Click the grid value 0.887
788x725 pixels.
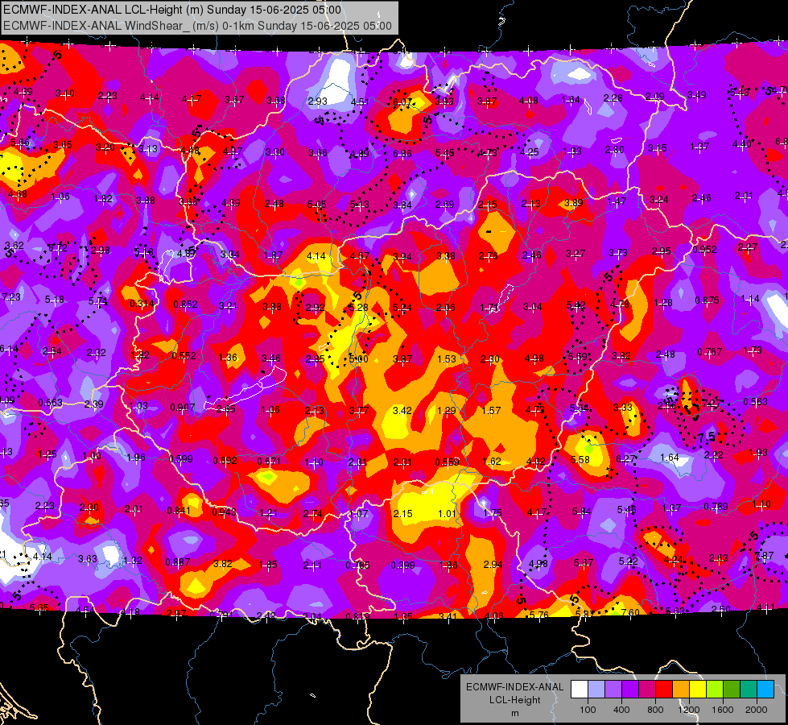point(177,562)
